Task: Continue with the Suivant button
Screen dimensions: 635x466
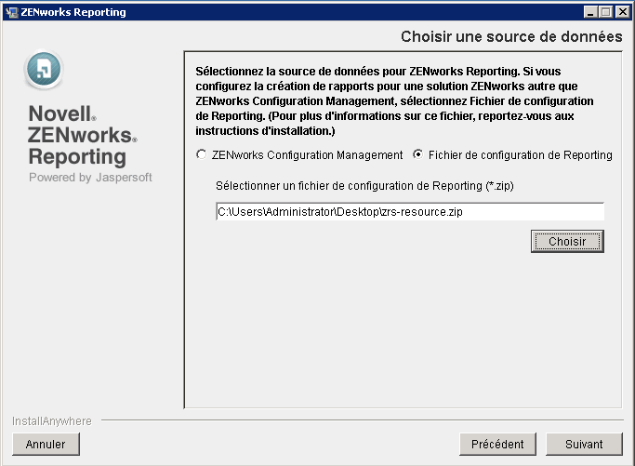Action: (x=584, y=444)
